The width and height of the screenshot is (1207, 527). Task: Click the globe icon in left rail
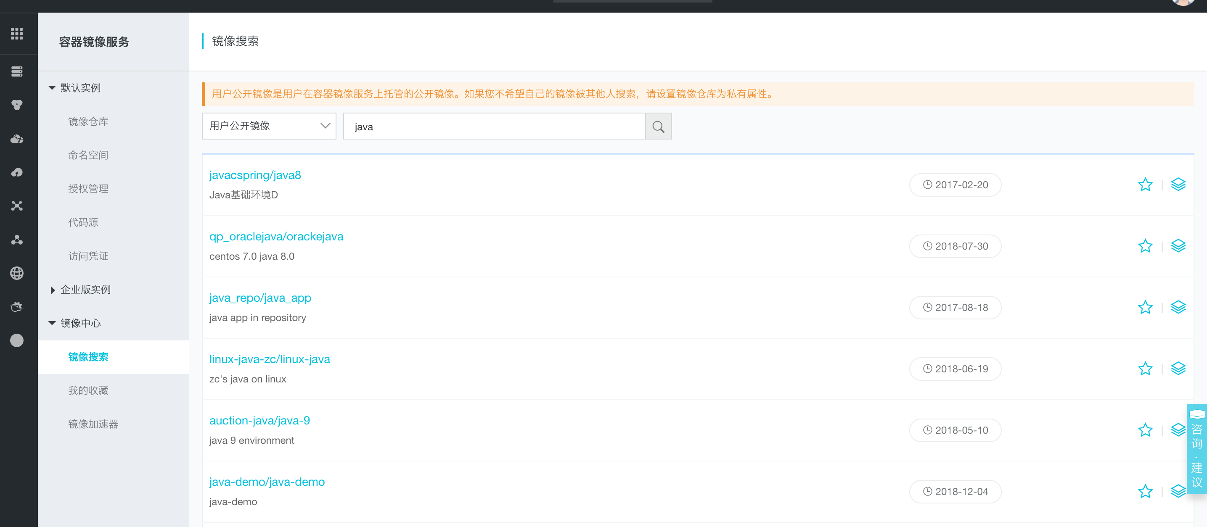(17, 273)
